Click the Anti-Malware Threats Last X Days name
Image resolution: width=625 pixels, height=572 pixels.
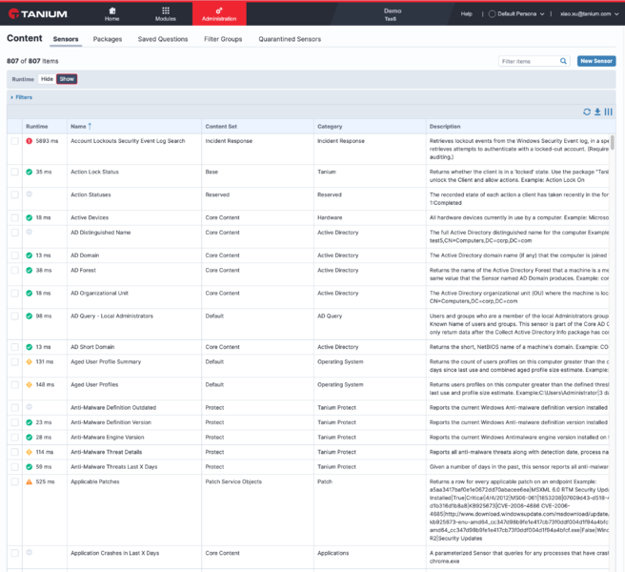pos(114,467)
